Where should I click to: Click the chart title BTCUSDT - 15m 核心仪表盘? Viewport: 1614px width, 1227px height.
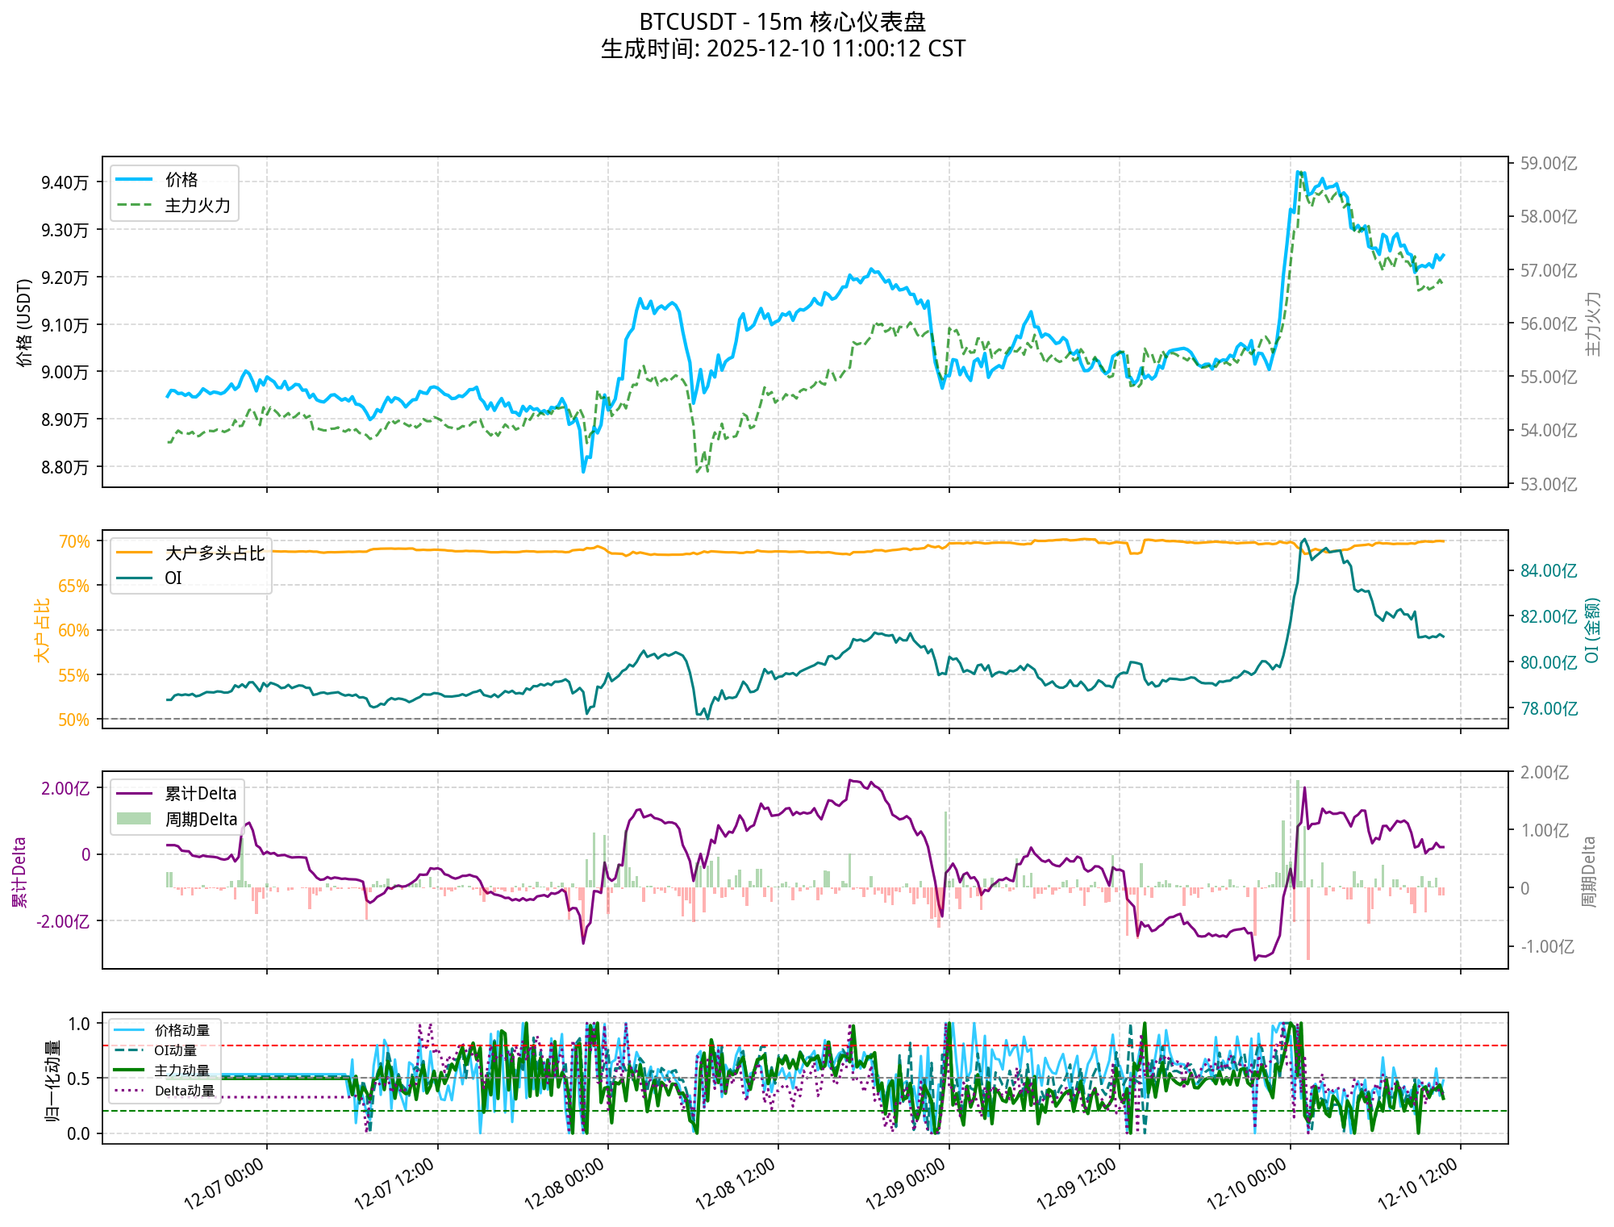pyautogui.click(x=782, y=22)
